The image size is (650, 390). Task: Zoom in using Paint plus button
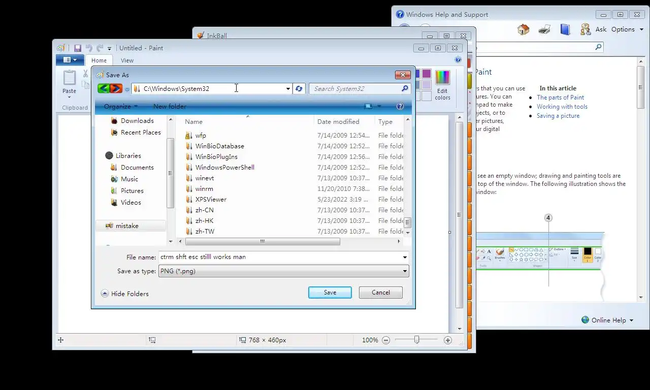click(447, 340)
